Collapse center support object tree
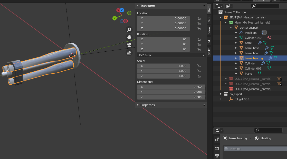The height and width of the screenshot is (159, 287). pos(231,28)
